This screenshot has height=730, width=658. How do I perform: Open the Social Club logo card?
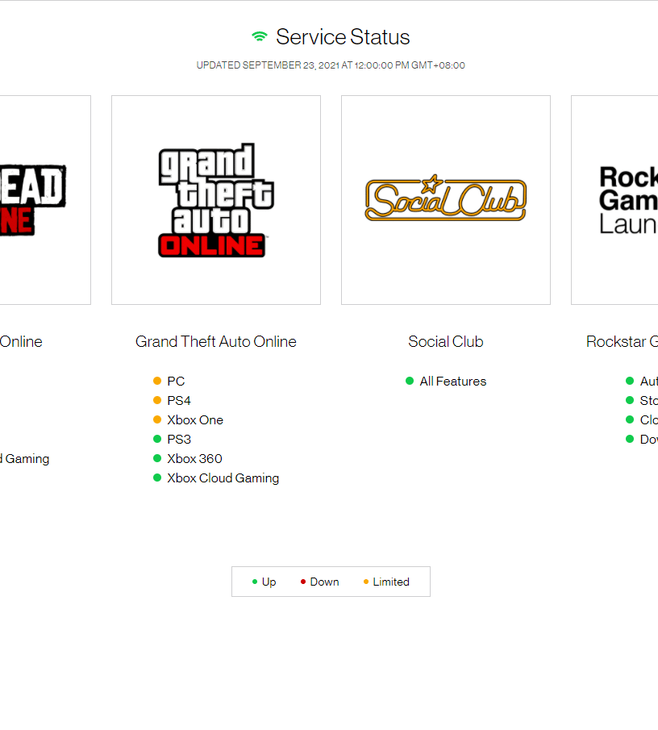pyautogui.click(x=446, y=200)
